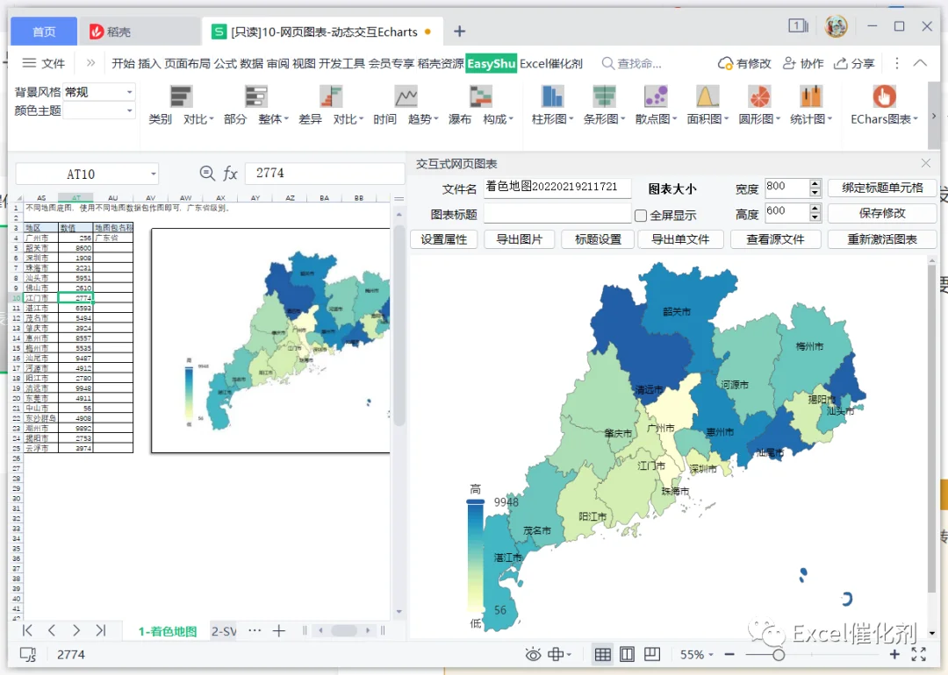Viewport: 948px width, 675px height.
Task: Click the zoom in plus button
Action: pos(894,655)
